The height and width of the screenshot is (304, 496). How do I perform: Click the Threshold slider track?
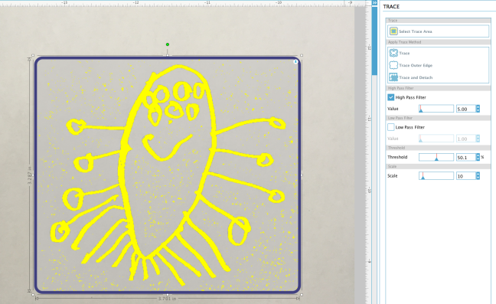click(436, 157)
